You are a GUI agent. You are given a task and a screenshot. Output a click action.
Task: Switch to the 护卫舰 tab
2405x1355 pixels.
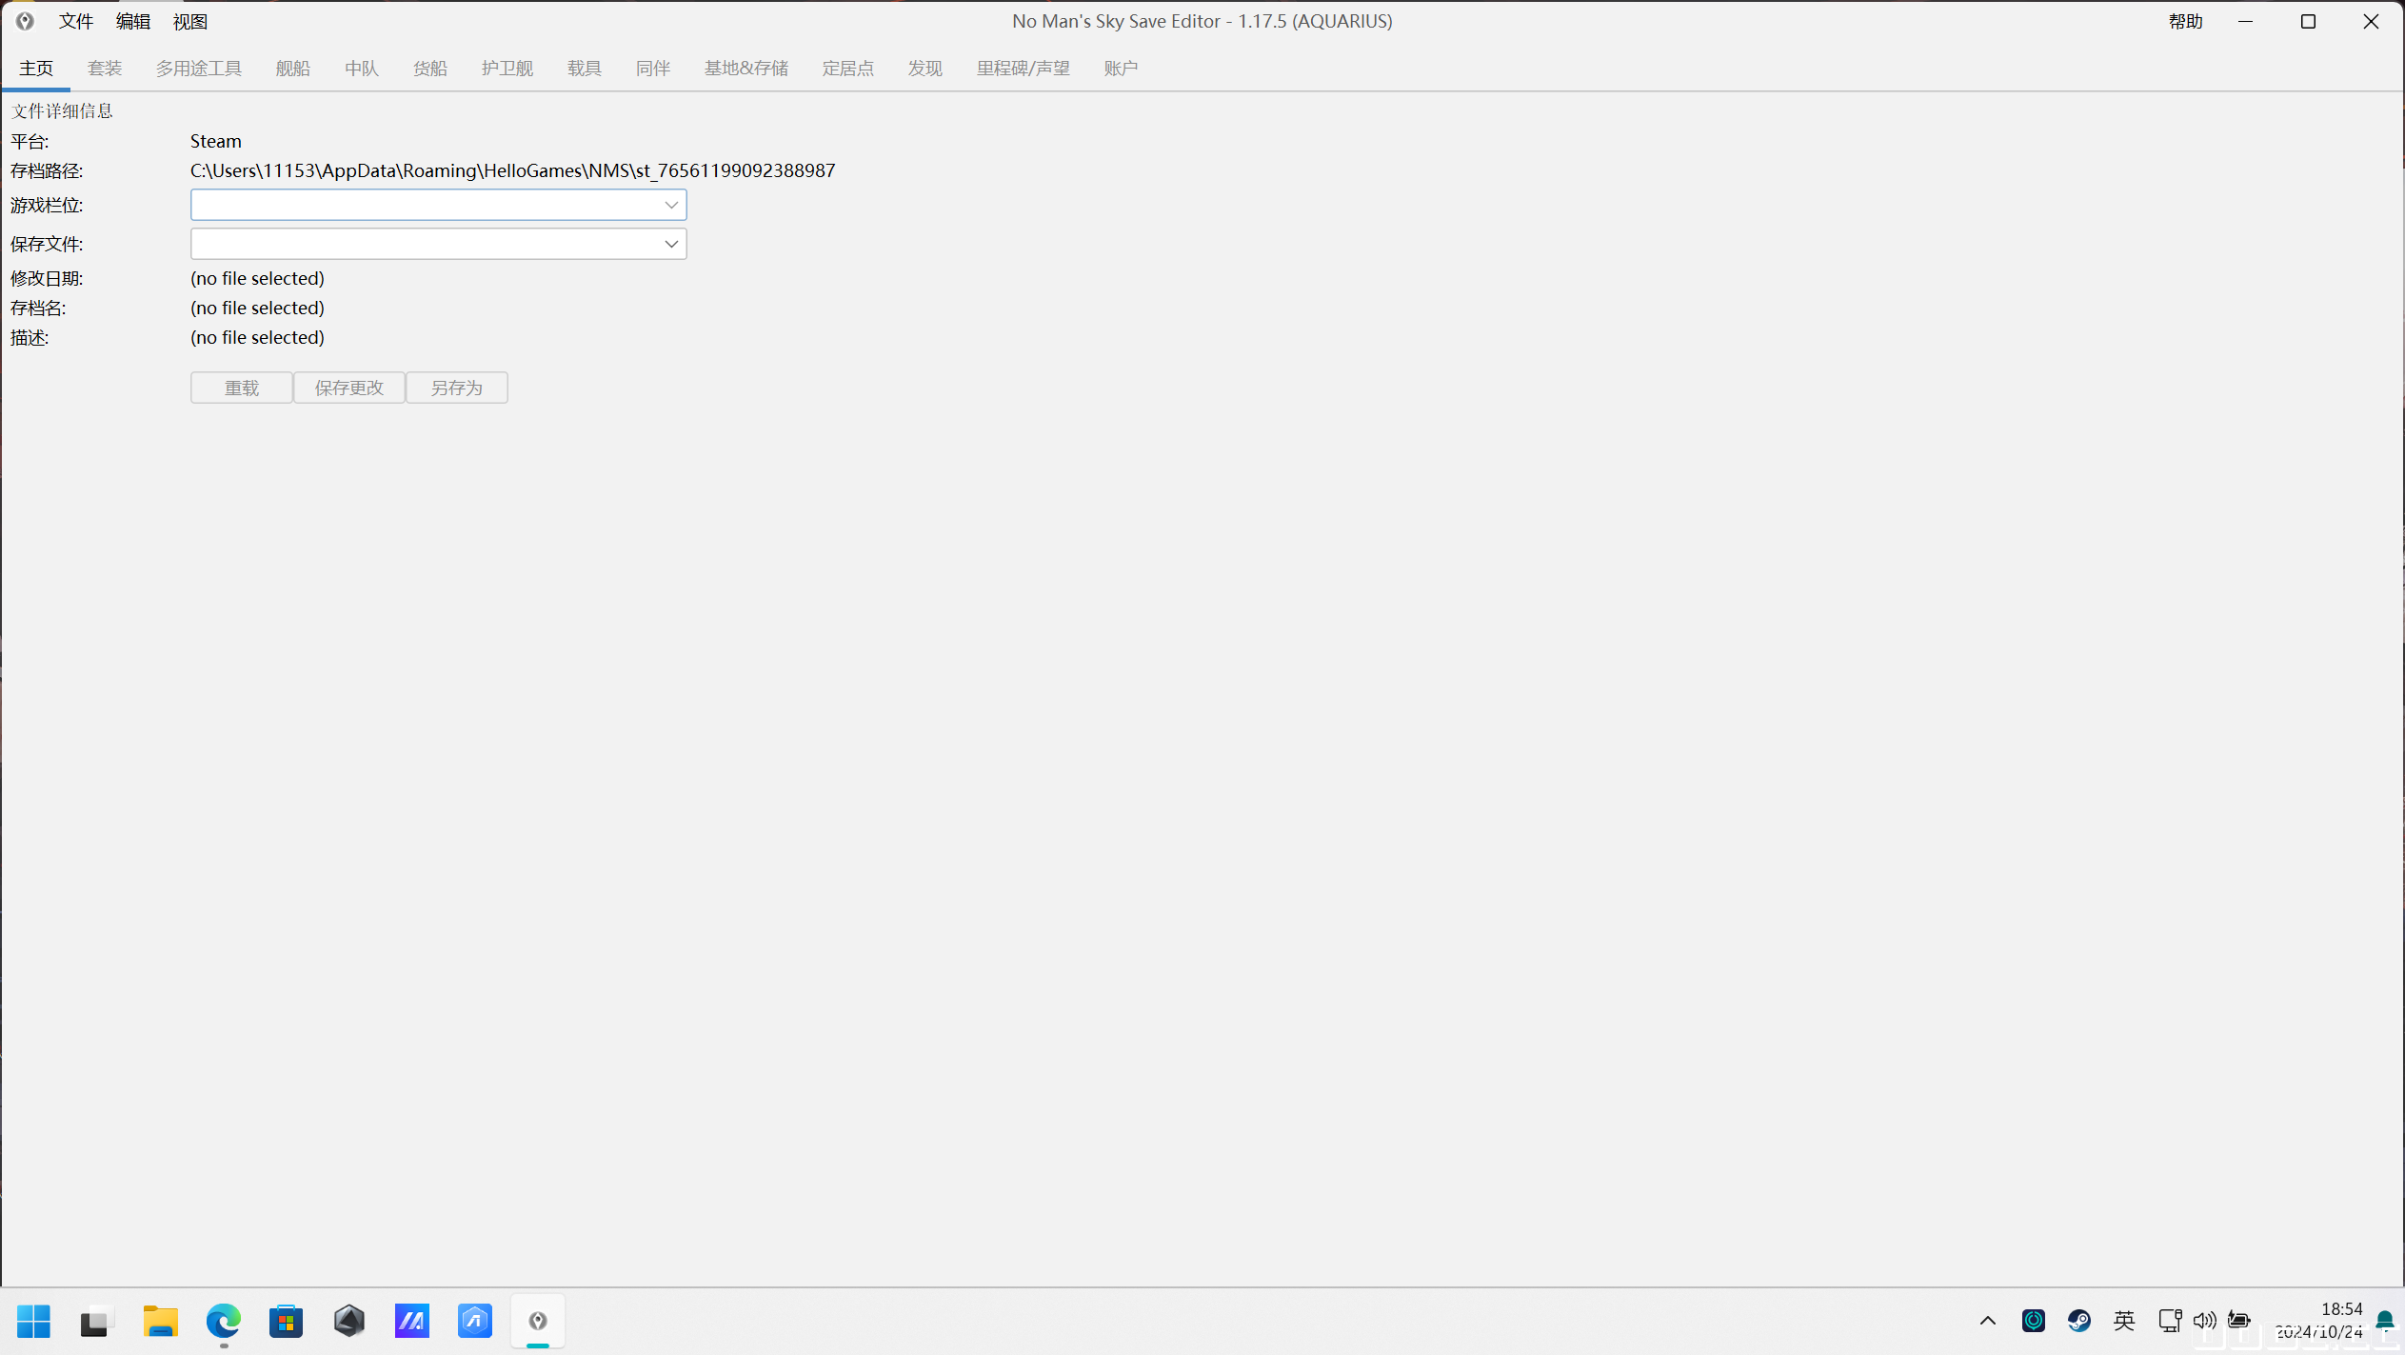click(x=507, y=69)
